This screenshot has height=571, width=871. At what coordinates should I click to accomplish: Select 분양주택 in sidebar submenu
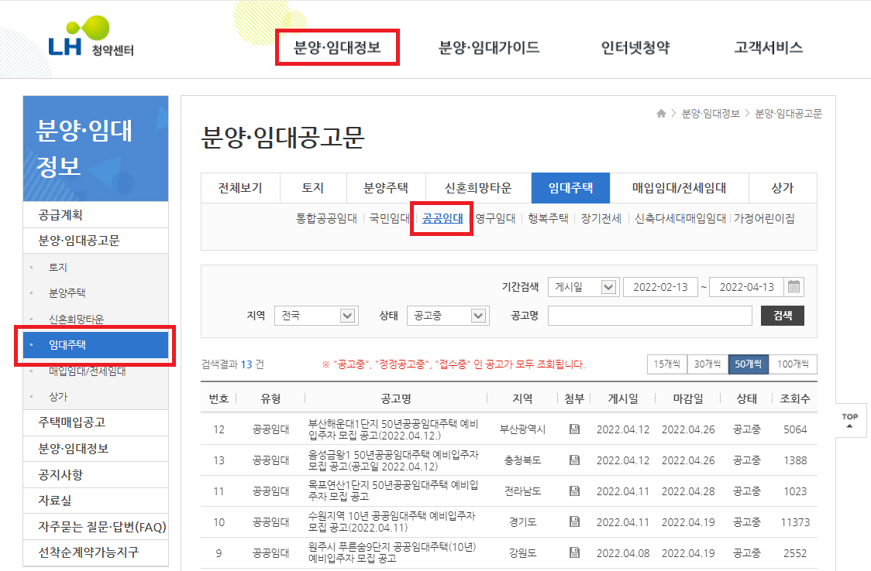(67, 292)
